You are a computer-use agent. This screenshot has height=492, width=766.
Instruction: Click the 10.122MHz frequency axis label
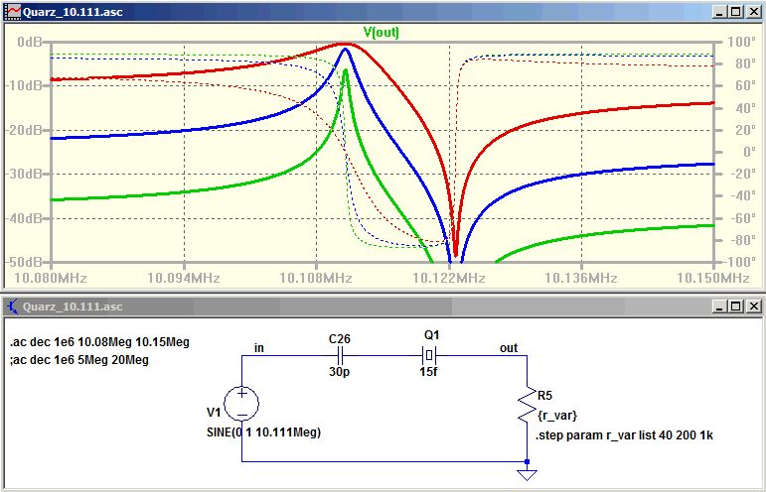(x=449, y=279)
